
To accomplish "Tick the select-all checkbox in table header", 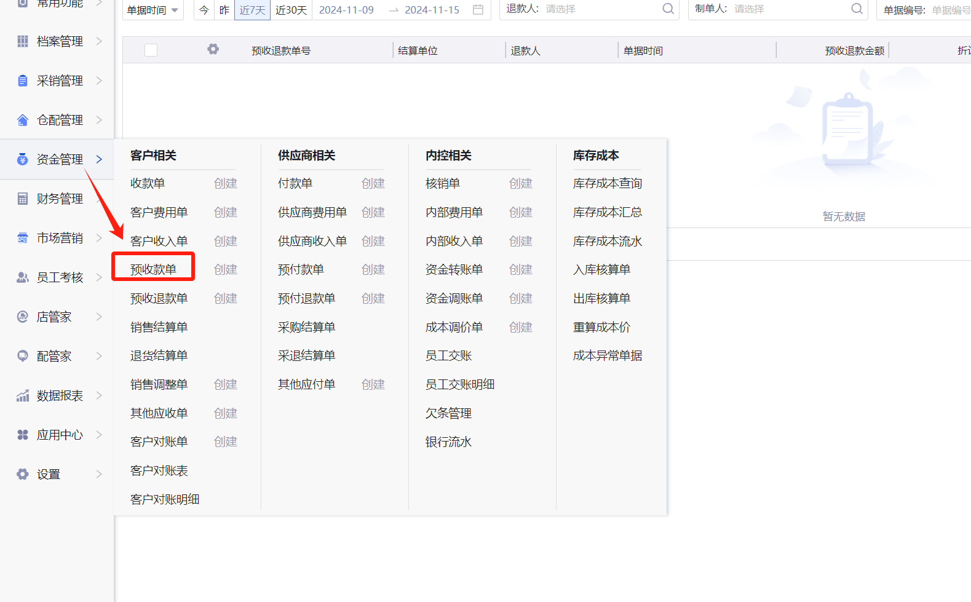I will pos(151,50).
